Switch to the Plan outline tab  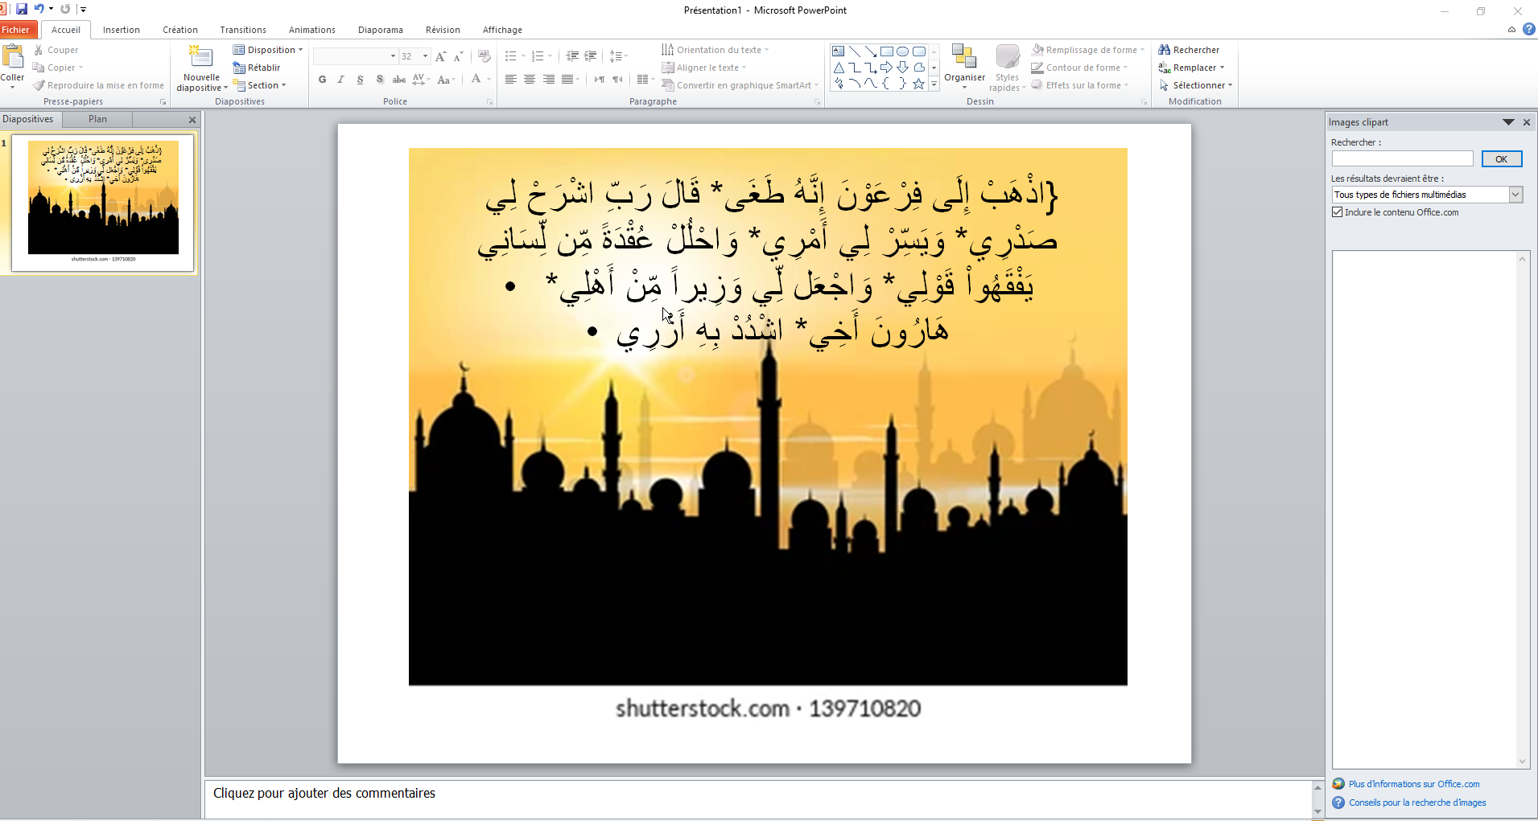[x=97, y=119]
